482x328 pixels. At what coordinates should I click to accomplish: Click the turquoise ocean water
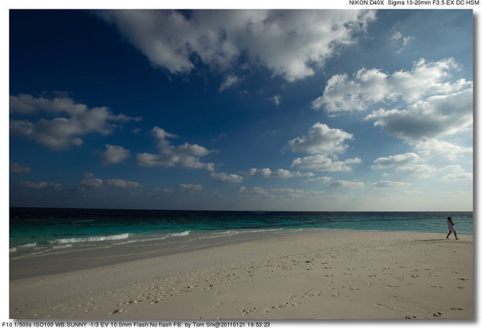(x=241, y=221)
